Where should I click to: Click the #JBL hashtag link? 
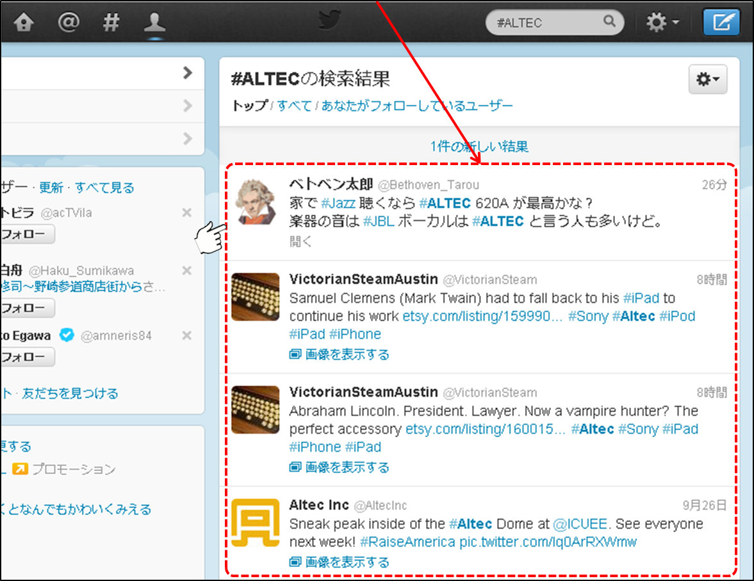[x=377, y=221]
